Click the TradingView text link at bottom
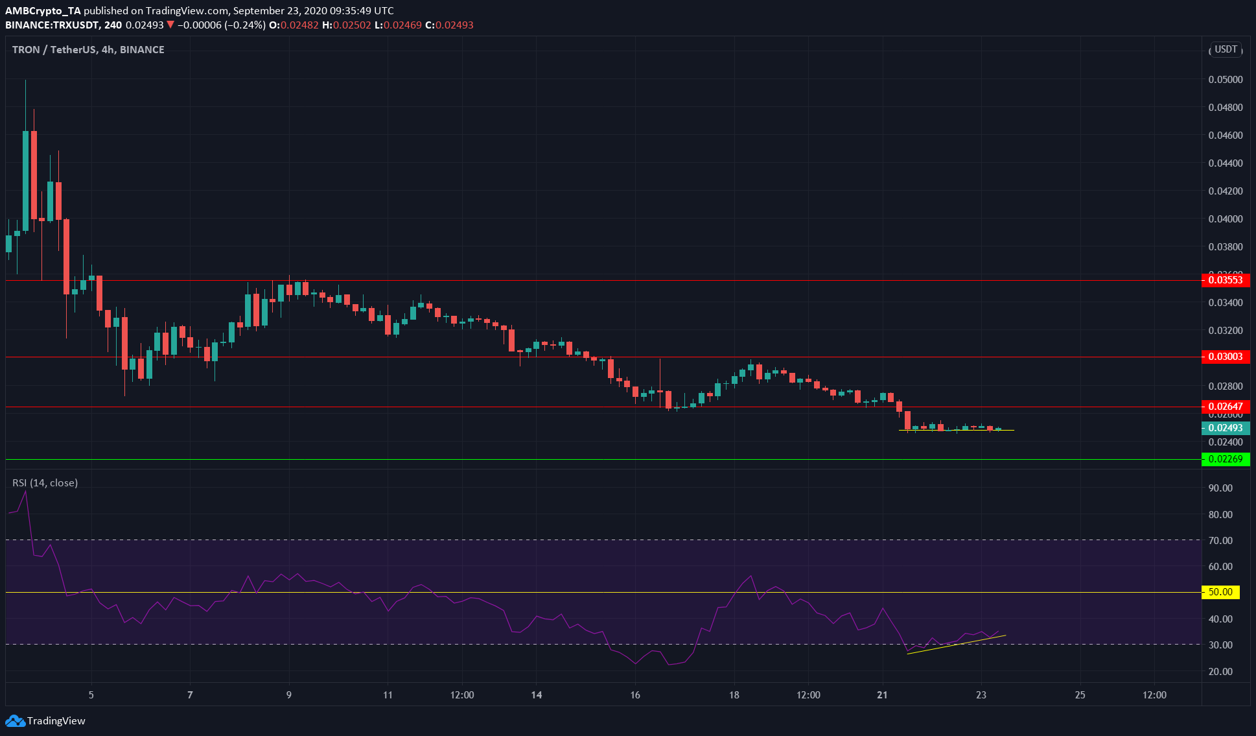 pos(56,720)
